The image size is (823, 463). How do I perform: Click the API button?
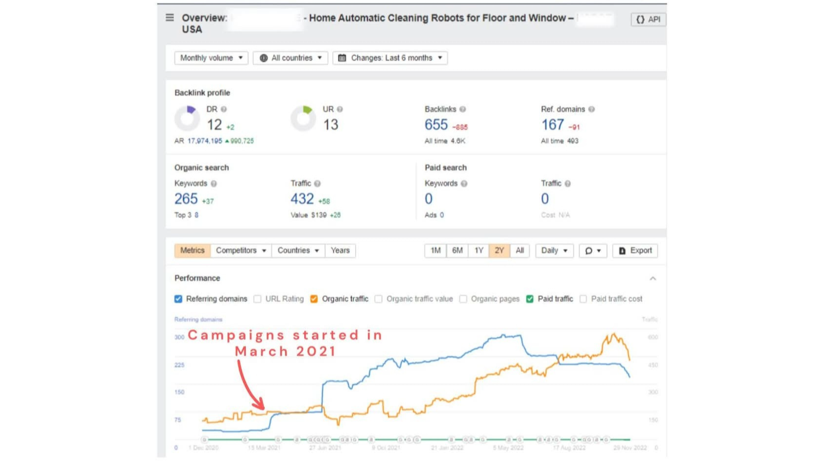click(648, 19)
